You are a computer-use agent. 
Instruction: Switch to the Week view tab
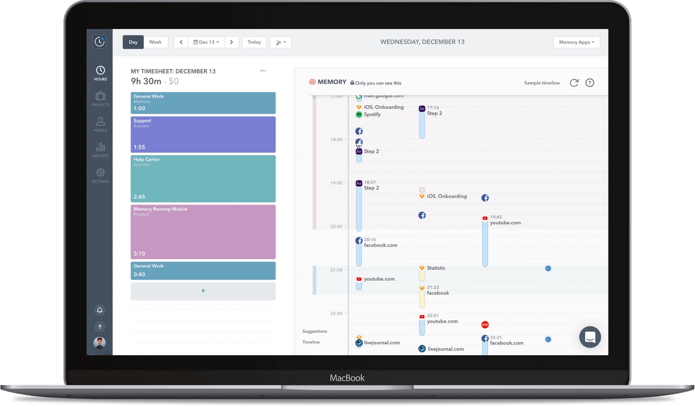(155, 42)
